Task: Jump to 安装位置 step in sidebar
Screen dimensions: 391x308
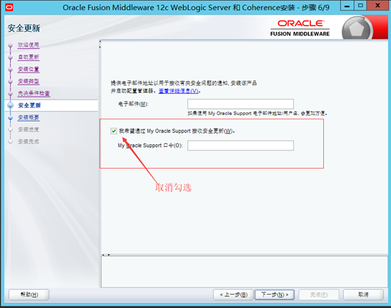Action: (28, 69)
